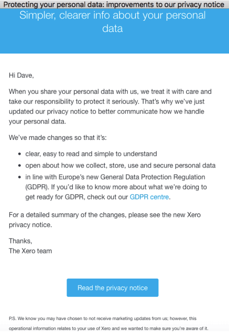Select the 'clear, easy to read' bullet text
This screenshot has height=333, width=229.
click(91, 154)
